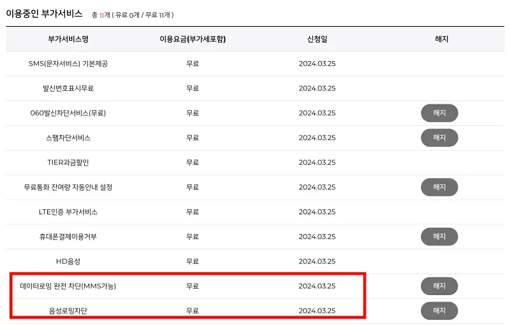Click 해지 button for 음성로밍차단

point(439,311)
